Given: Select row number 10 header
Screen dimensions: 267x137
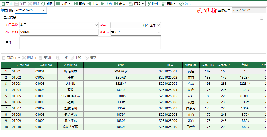Looking at the screenshot, I should point(6,127).
